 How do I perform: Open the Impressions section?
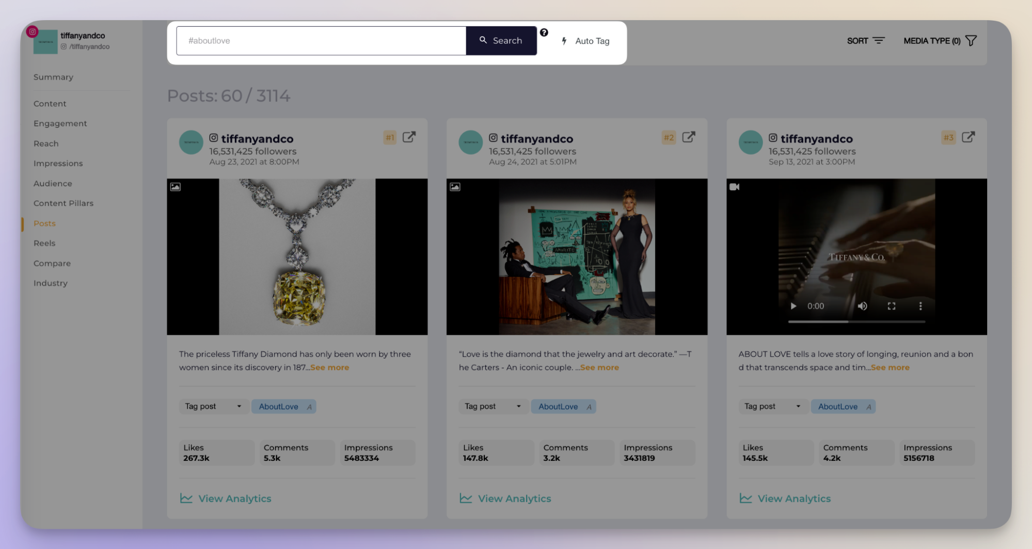[58, 164]
